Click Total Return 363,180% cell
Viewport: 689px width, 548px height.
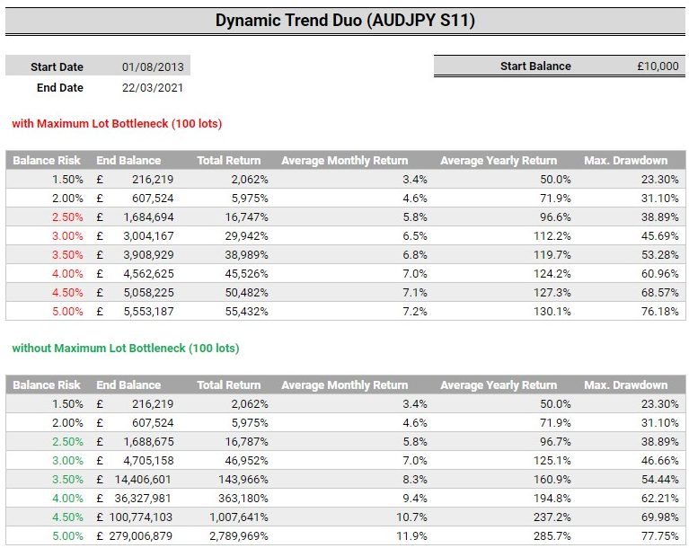click(243, 499)
